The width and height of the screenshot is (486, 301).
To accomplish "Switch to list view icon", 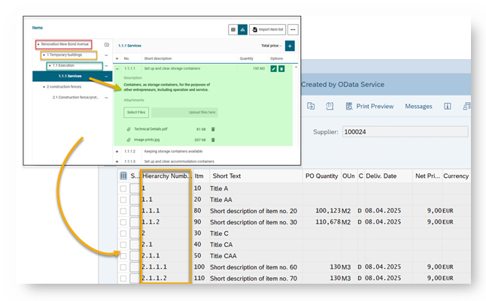I will click(x=234, y=29).
